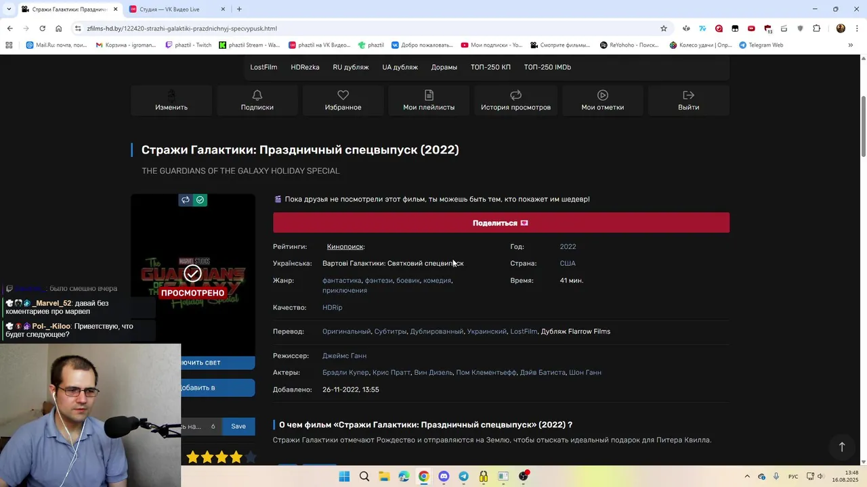Go back to the previous page
This screenshot has width=867, height=487.
click(9, 28)
